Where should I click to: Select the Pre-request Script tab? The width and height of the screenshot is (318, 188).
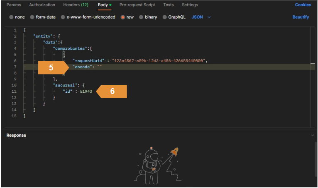coord(137,5)
